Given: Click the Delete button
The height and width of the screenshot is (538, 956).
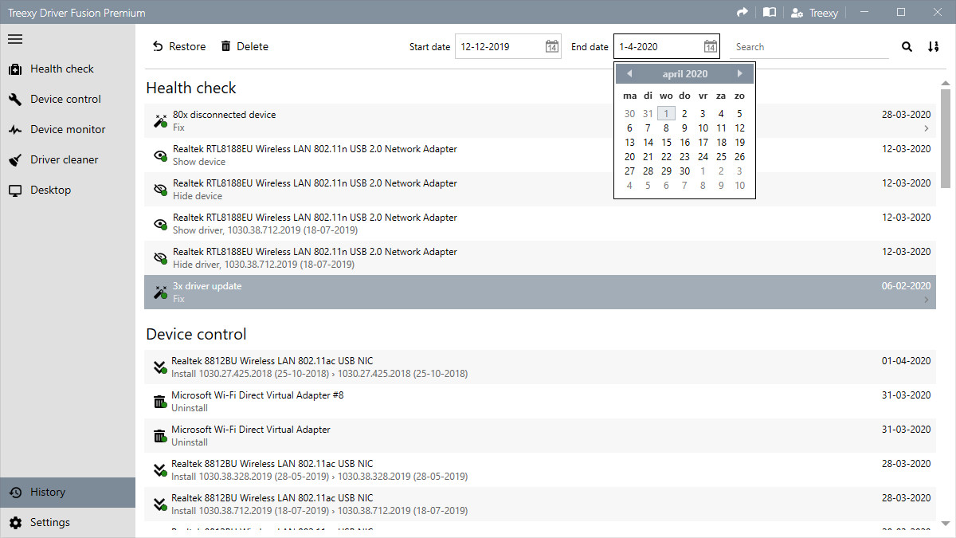Looking at the screenshot, I should 244,46.
